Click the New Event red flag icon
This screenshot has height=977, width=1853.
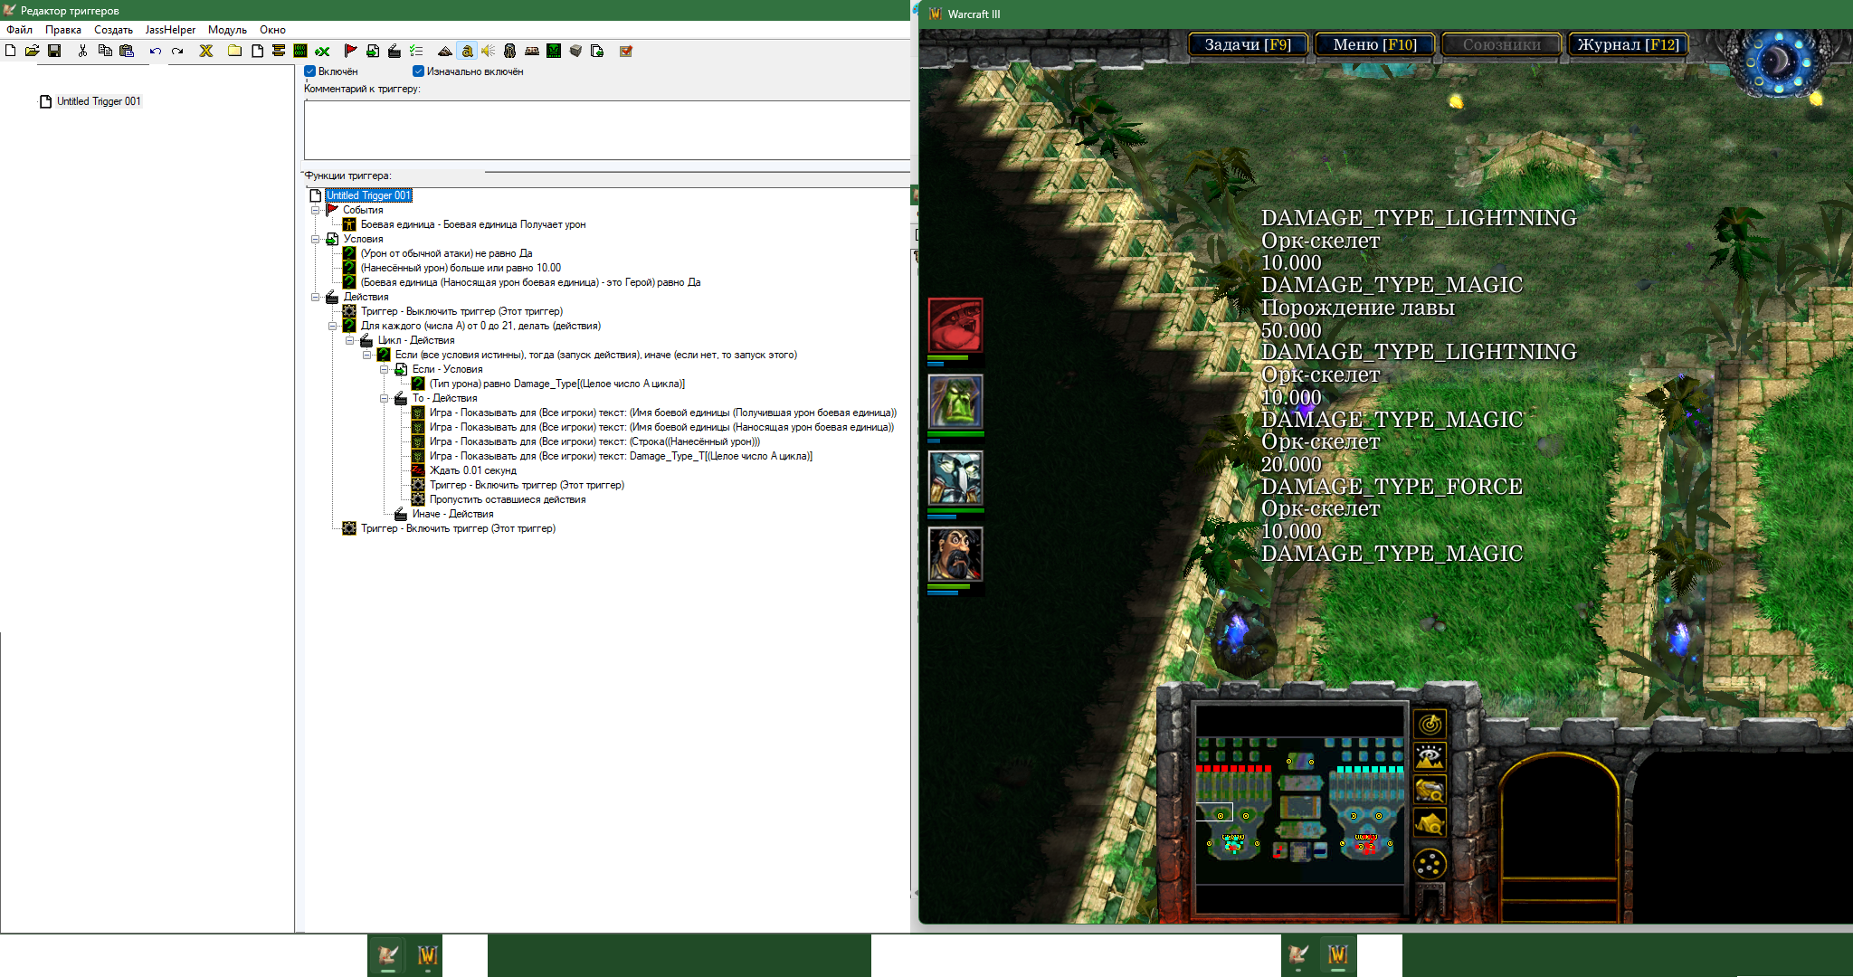click(x=350, y=51)
